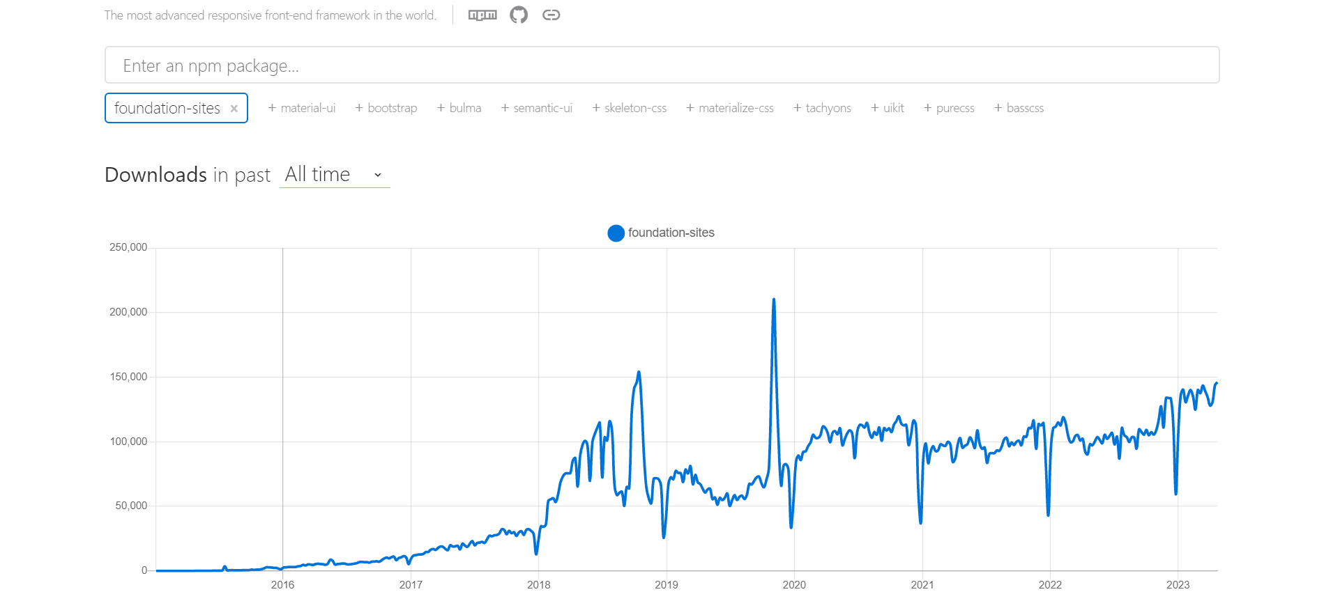The width and height of the screenshot is (1317, 608).
Task: Click the package description tagline text
Action: pos(271,15)
